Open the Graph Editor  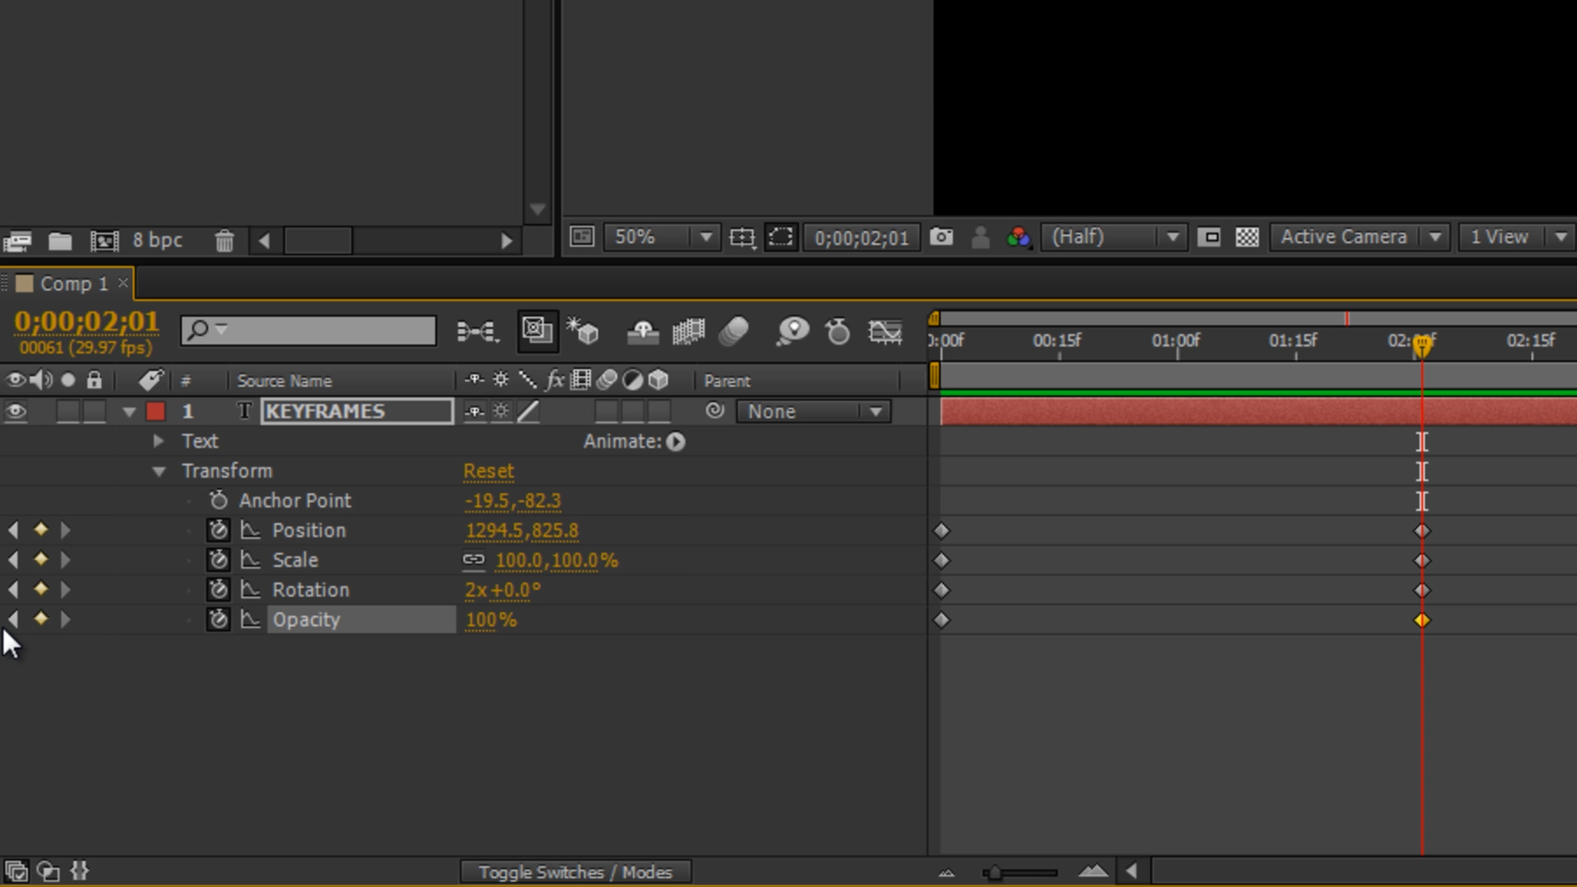[886, 331]
